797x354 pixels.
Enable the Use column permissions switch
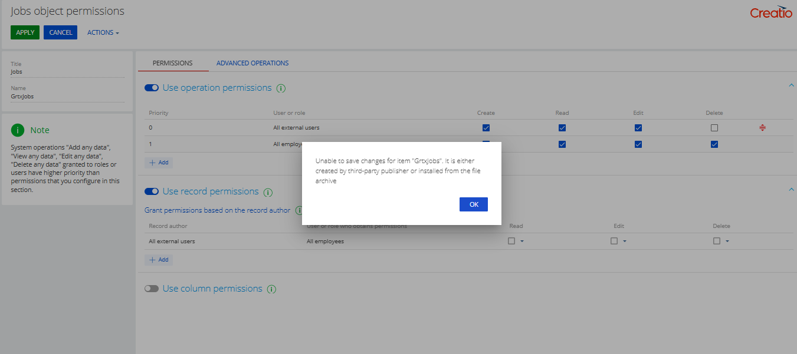pyautogui.click(x=152, y=289)
